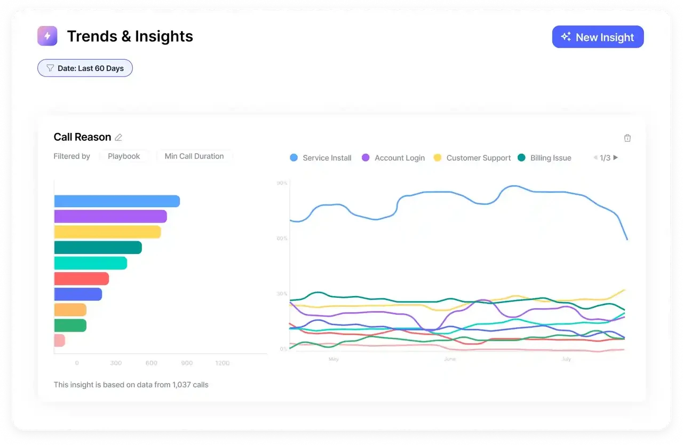Click the red bar in bar chart
Viewport: 683px width, 445px height.
point(82,279)
